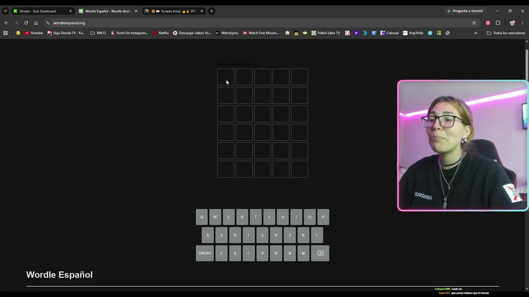Screen dimensions: 529x297
Task: Click the letter K key
Action: point(303,235)
